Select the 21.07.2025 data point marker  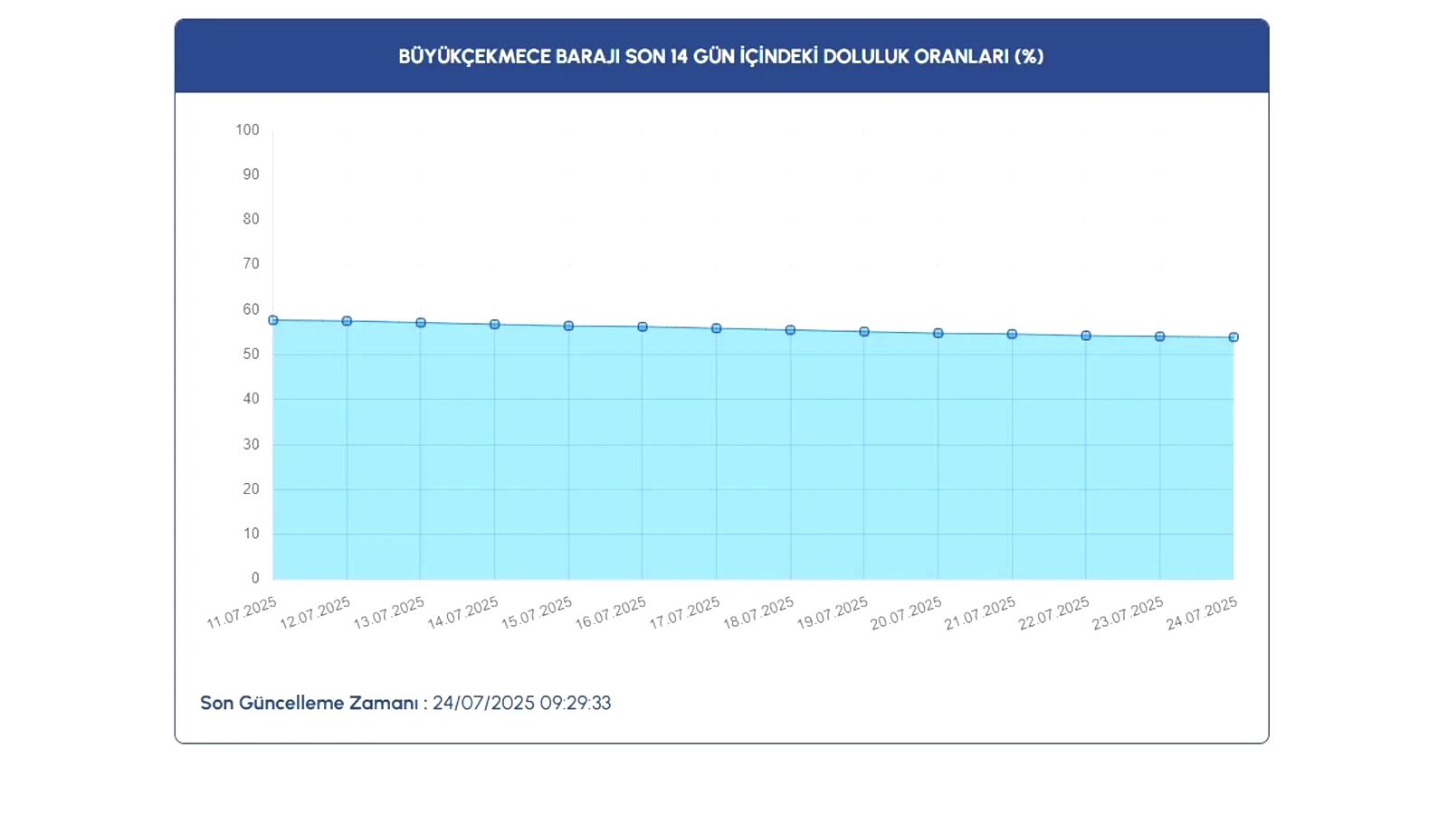click(1012, 335)
